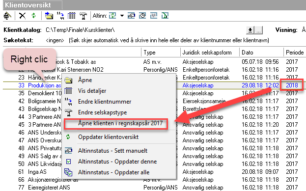Image resolution: width=306 pixels, height=191 pixels.
Task: Choose Oppdater klientoversikt in the context menu
Action: pos(119,137)
